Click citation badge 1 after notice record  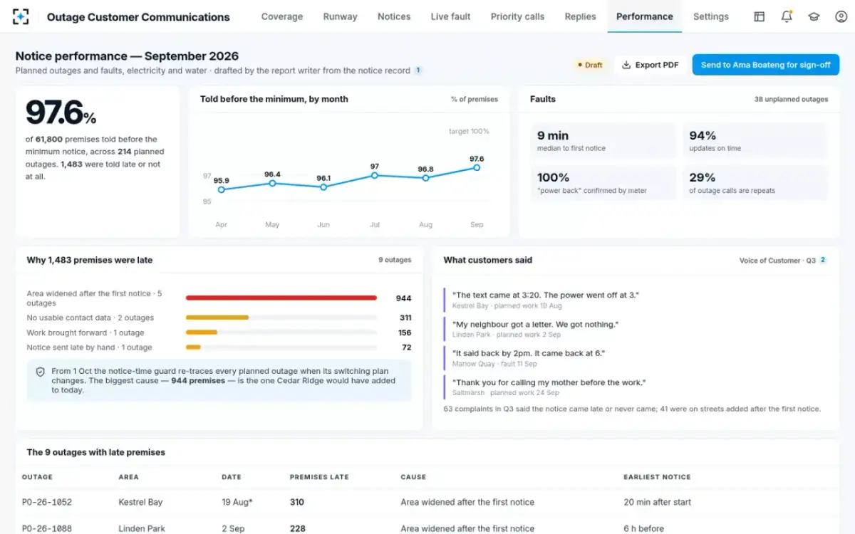click(418, 70)
